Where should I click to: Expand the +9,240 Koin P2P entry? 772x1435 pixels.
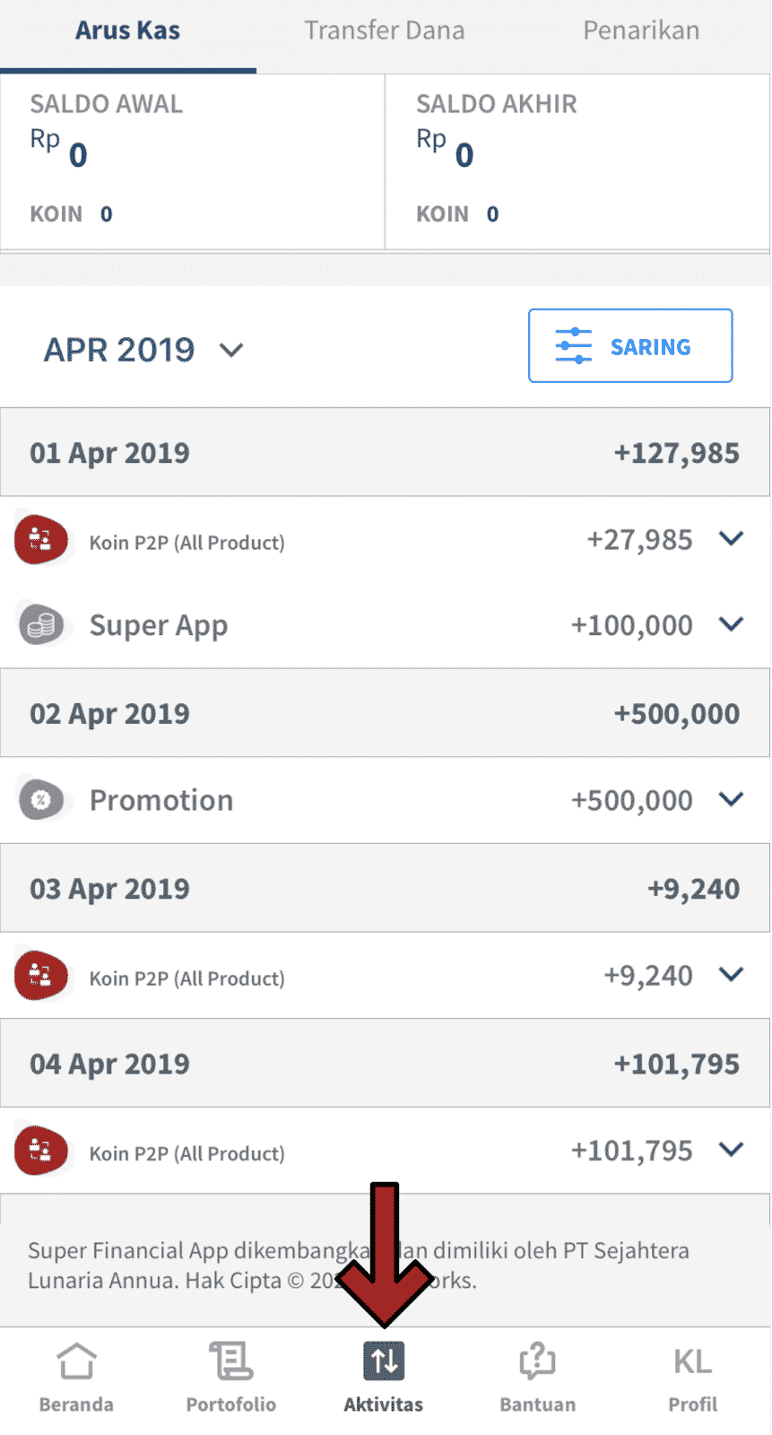click(x=732, y=975)
